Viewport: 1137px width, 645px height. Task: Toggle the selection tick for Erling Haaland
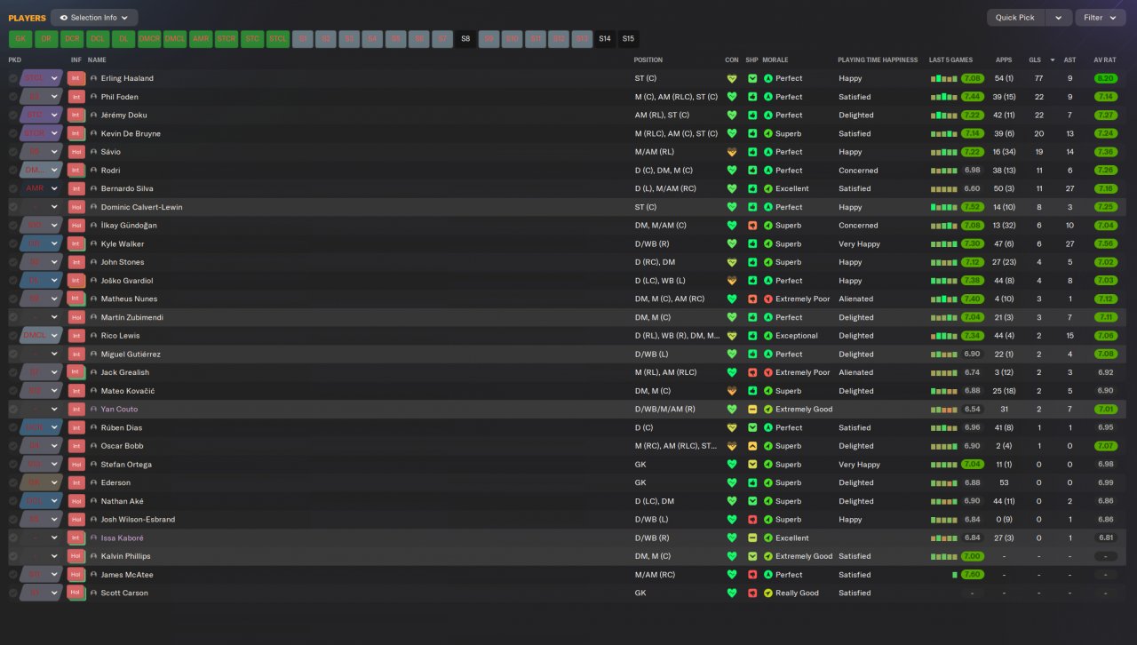coord(13,78)
